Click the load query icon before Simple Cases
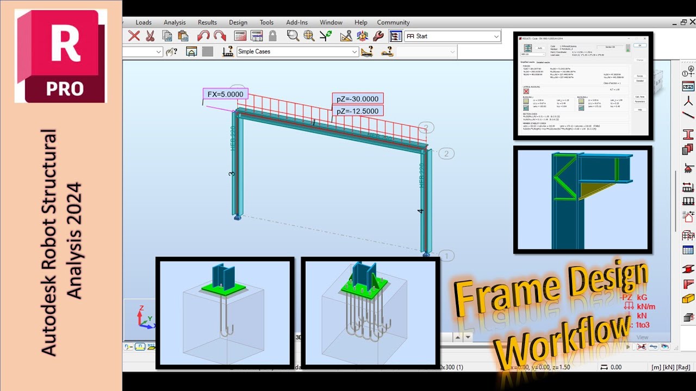This screenshot has width=696, height=391. click(x=228, y=52)
